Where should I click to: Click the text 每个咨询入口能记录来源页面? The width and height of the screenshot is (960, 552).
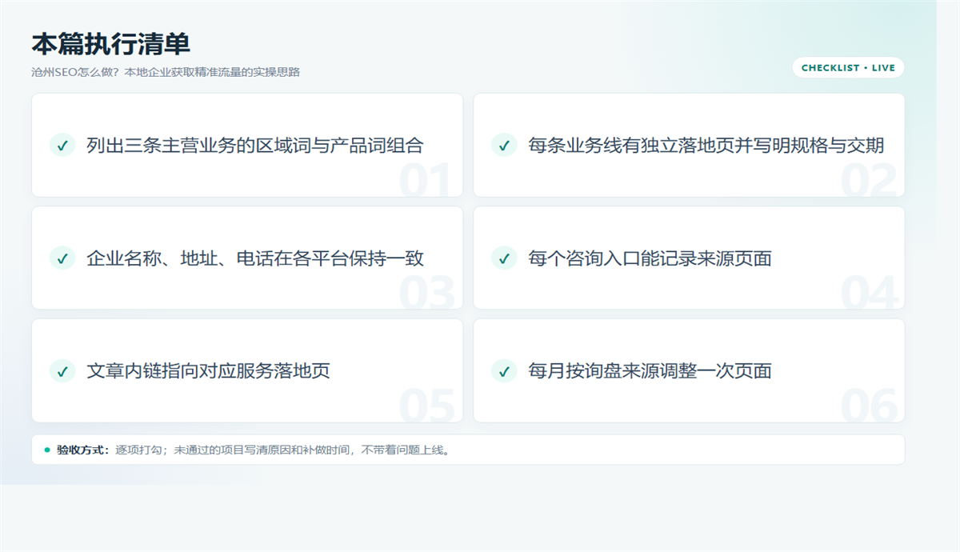point(650,258)
